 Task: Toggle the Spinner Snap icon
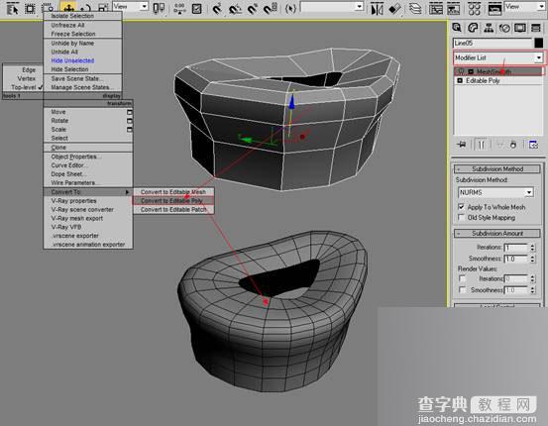[x=271, y=8]
